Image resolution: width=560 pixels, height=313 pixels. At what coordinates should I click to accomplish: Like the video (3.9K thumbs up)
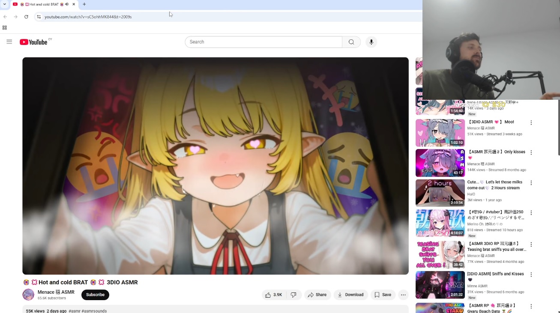coord(274,295)
